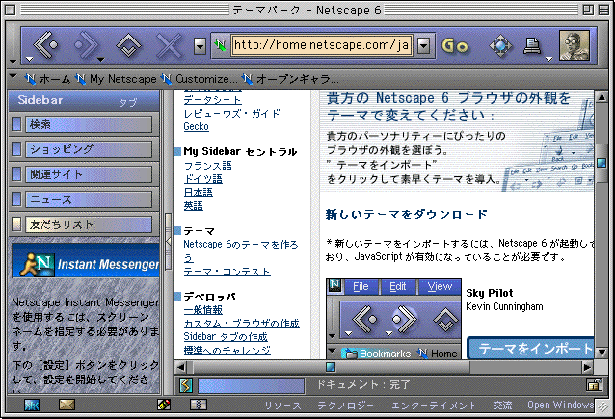615x419 pixels.
Task: Open the テーマ・コンテスト link
Action: pos(227,272)
